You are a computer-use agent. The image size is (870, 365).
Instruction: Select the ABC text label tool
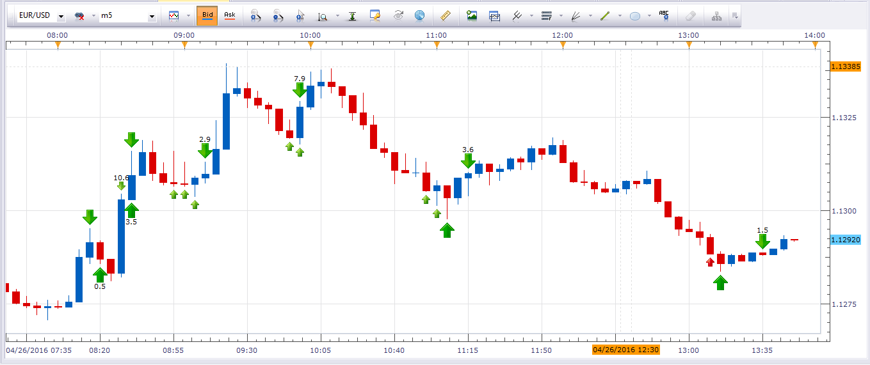[664, 15]
